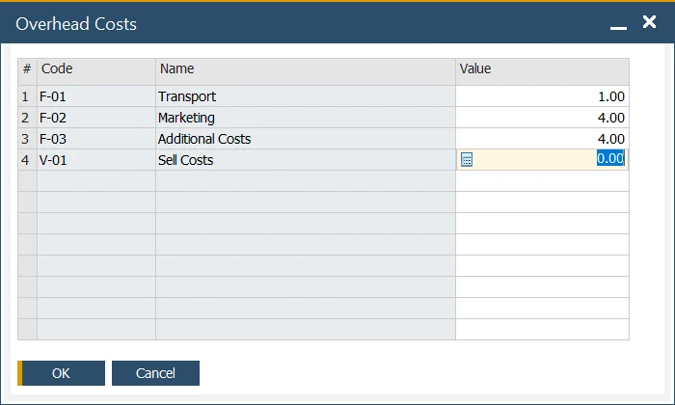Close the Overhead Costs dialog
The image size is (675, 405).
(649, 22)
